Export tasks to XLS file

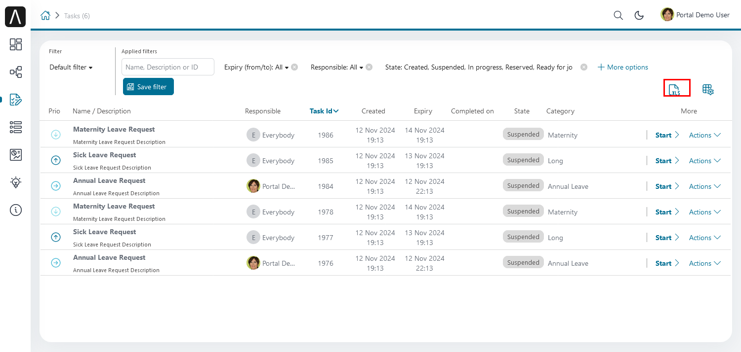tap(674, 89)
